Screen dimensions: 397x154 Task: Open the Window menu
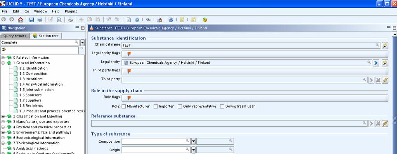click(x=40, y=11)
